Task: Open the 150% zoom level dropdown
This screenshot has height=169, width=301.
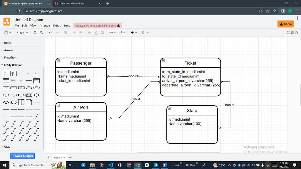Action: coord(22,33)
